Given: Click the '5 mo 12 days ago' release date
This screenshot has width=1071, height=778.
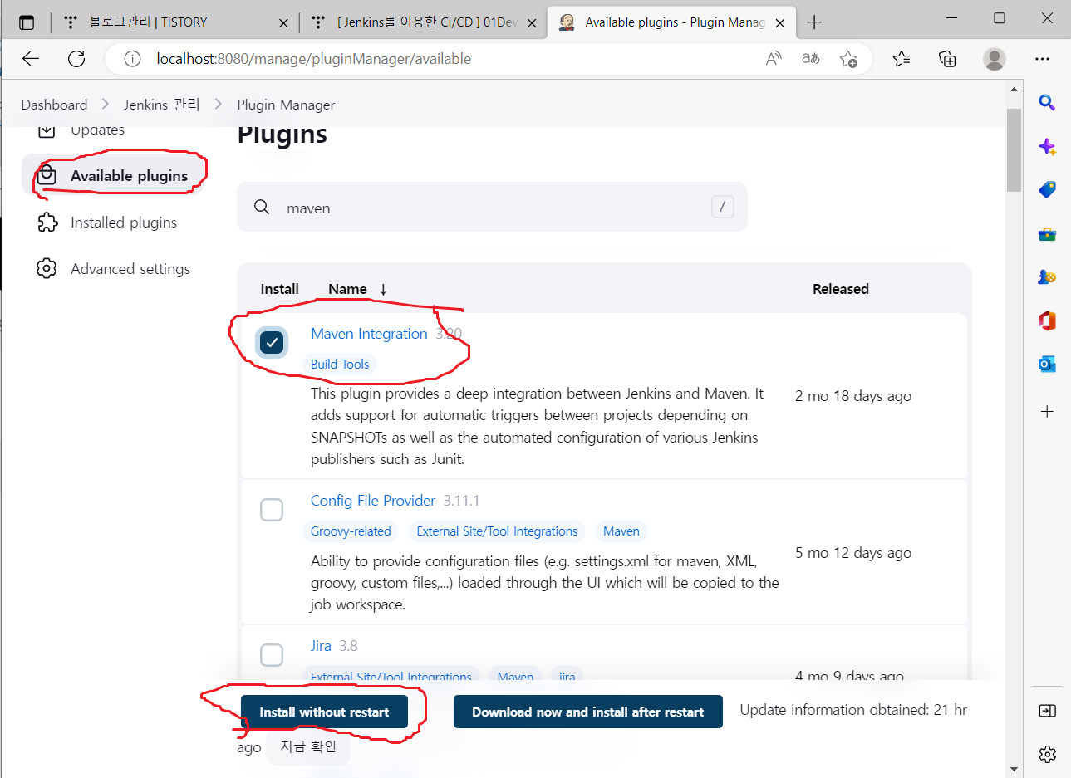Looking at the screenshot, I should point(853,553).
